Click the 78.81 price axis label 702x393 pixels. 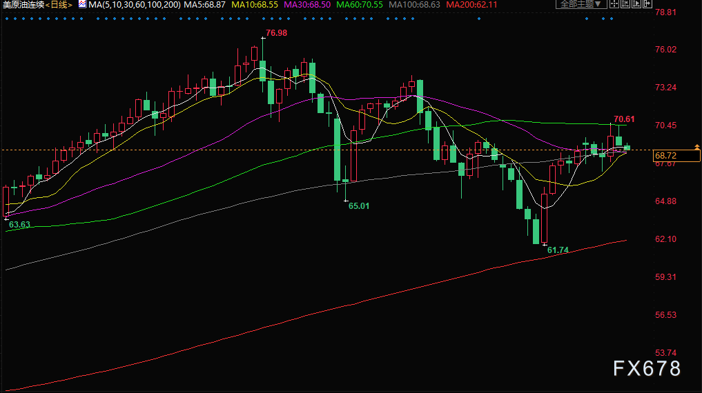pos(665,12)
